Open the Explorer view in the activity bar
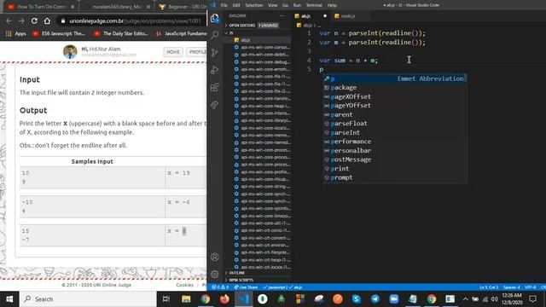This screenshot has width=546, height=307. pos(215,18)
